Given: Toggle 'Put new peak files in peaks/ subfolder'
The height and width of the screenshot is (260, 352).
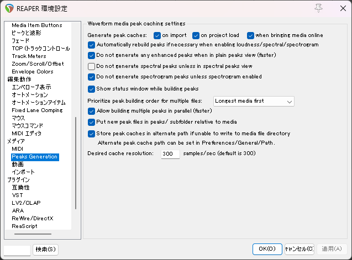Looking at the screenshot, I should [91, 122].
